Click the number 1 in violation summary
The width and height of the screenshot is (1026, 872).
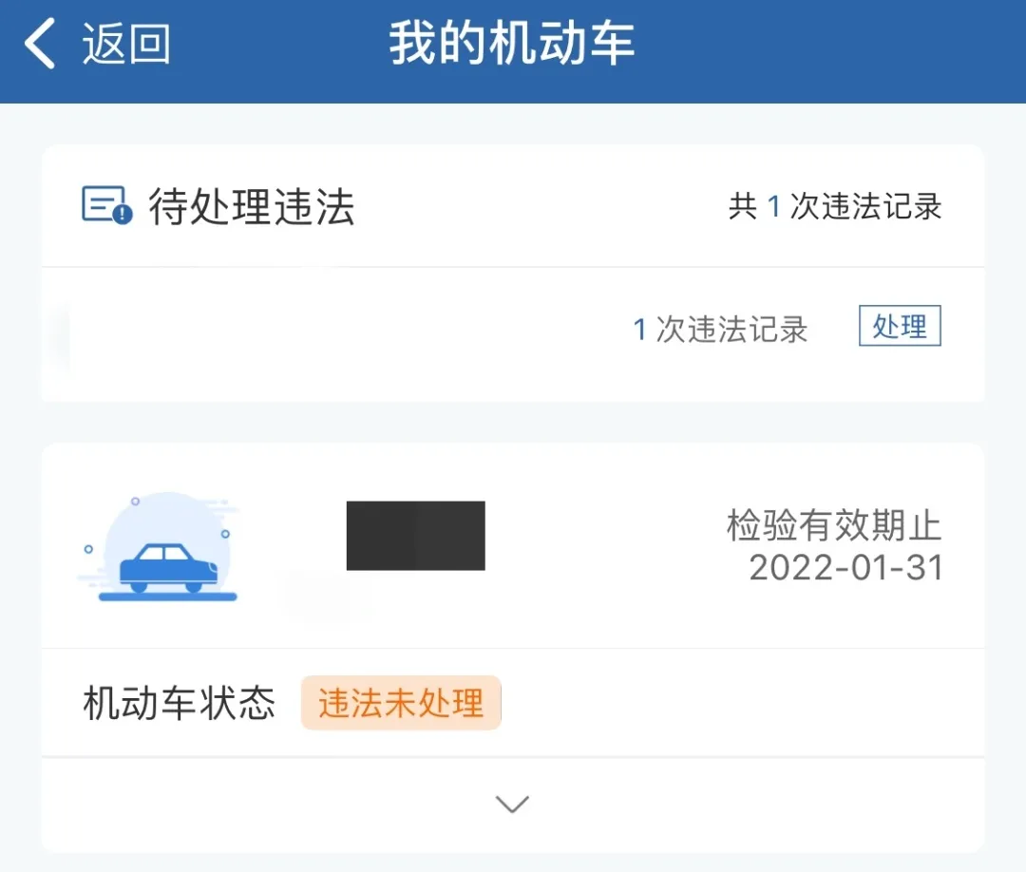(x=773, y=207)
